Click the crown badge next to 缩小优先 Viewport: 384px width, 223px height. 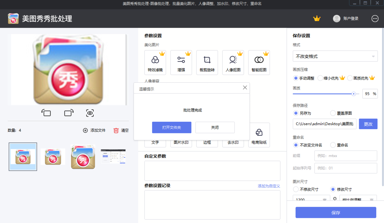coord(342,78)
